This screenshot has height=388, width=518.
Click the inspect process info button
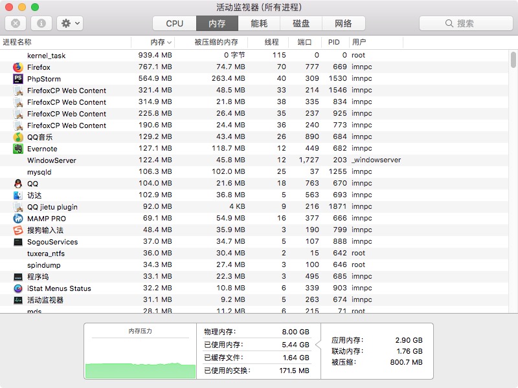pos(41,23)
